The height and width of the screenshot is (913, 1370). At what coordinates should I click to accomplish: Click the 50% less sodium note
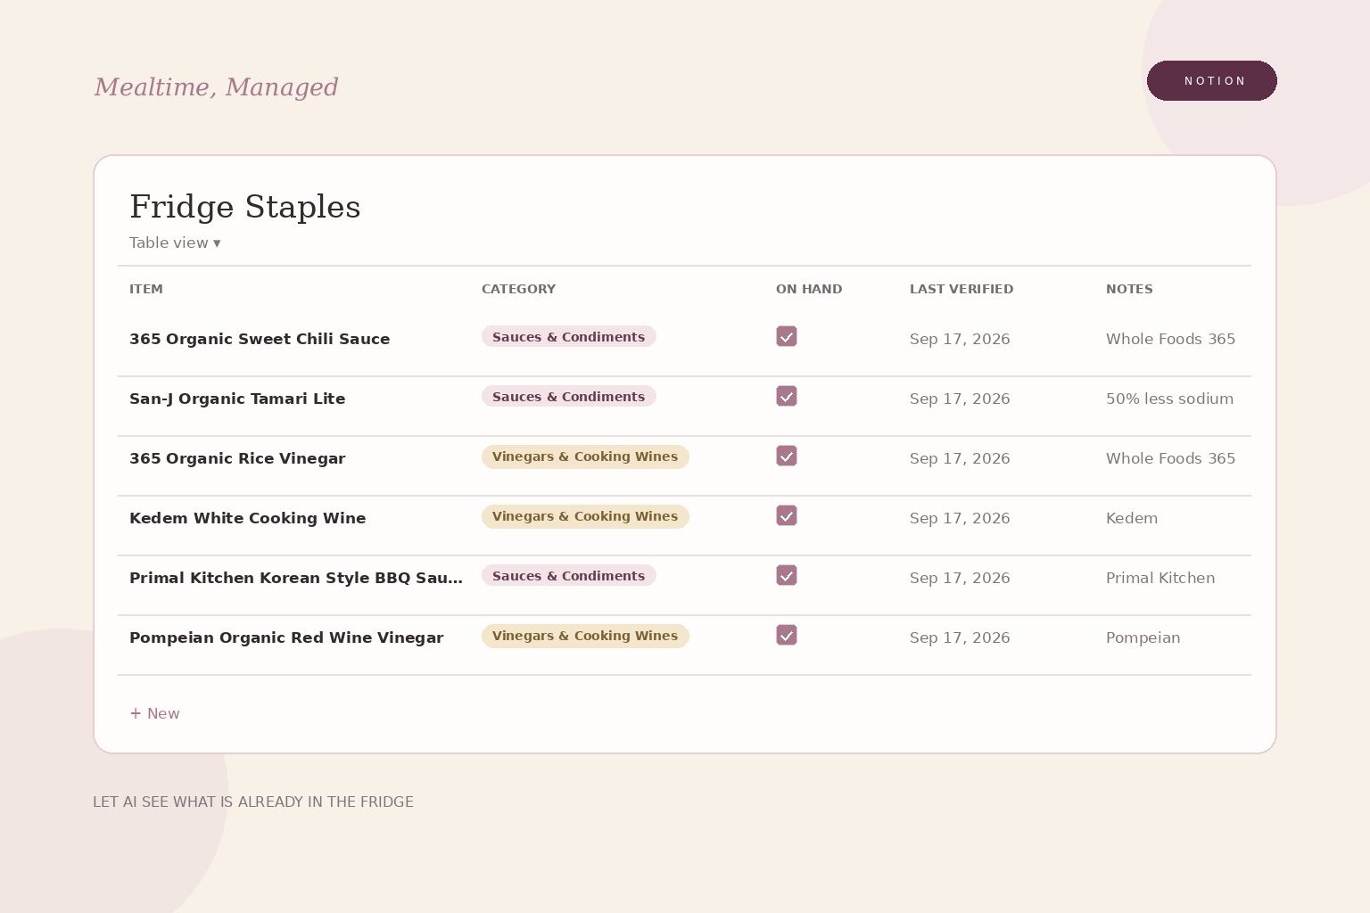tap(1170, 399)
